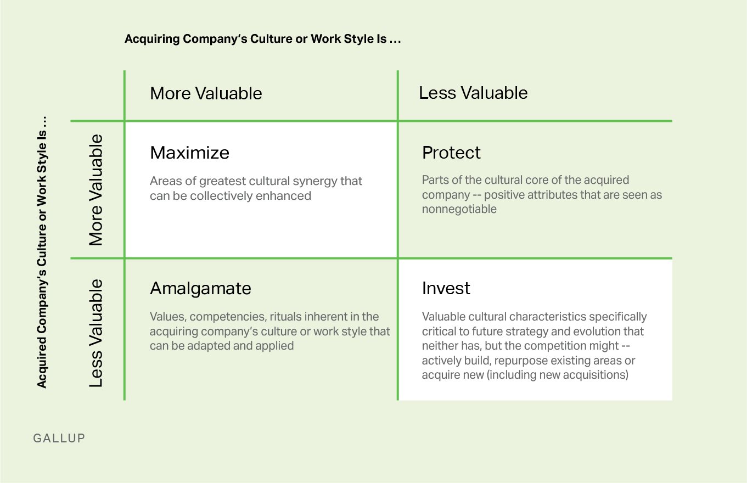The height and width of the screenshot is (483, 747).
Task: Click the Amalgamate description about values, competencies
Action: (270, 331)
